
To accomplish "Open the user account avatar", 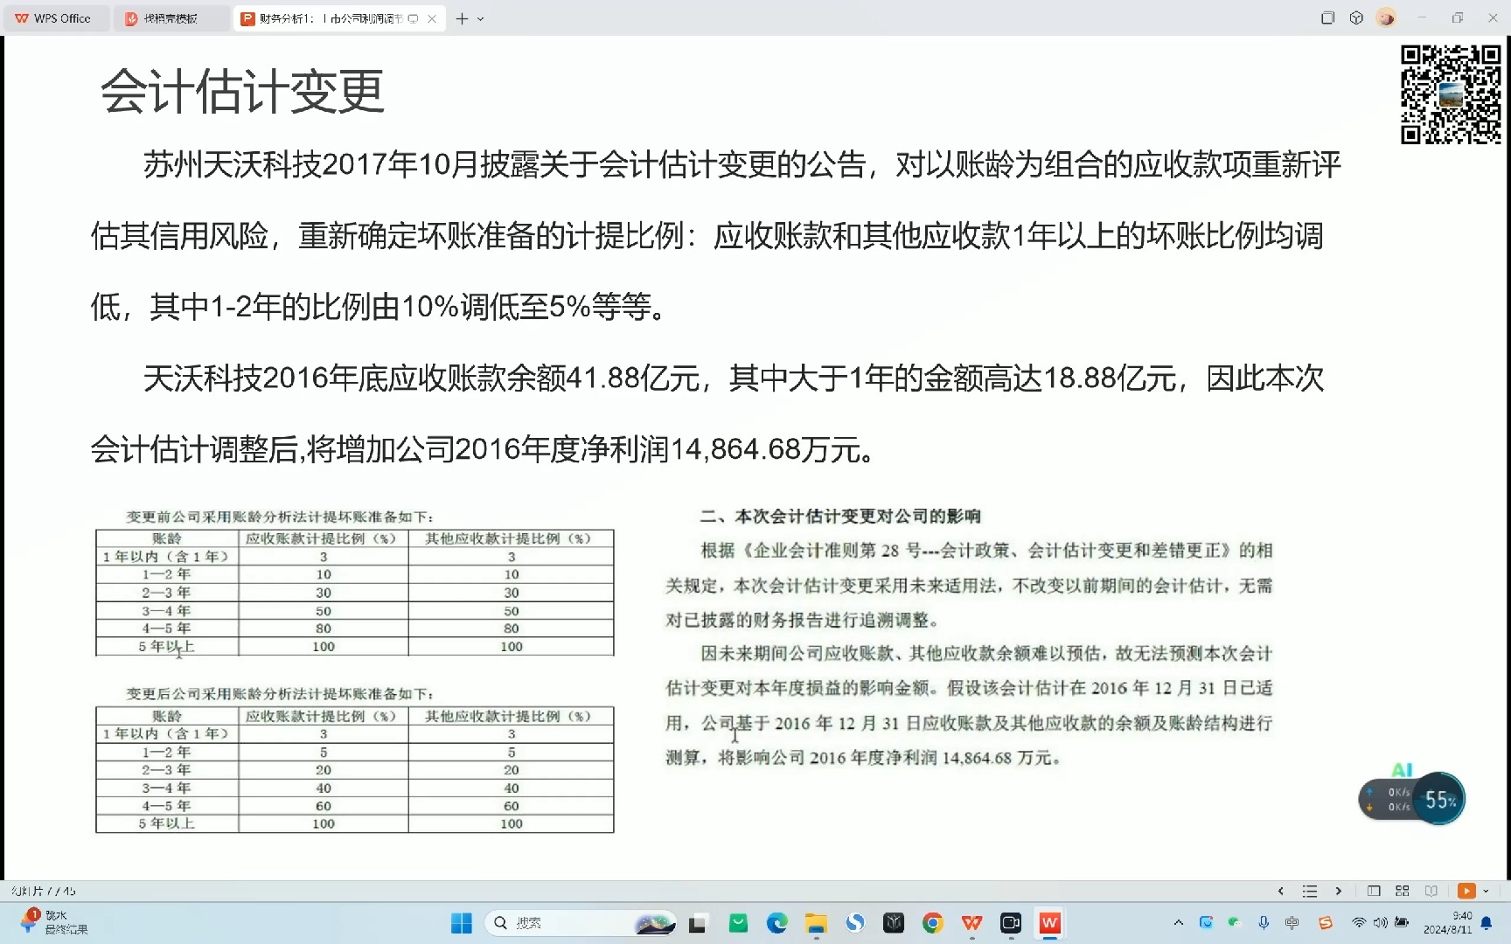I will (x=1386, y=17).
